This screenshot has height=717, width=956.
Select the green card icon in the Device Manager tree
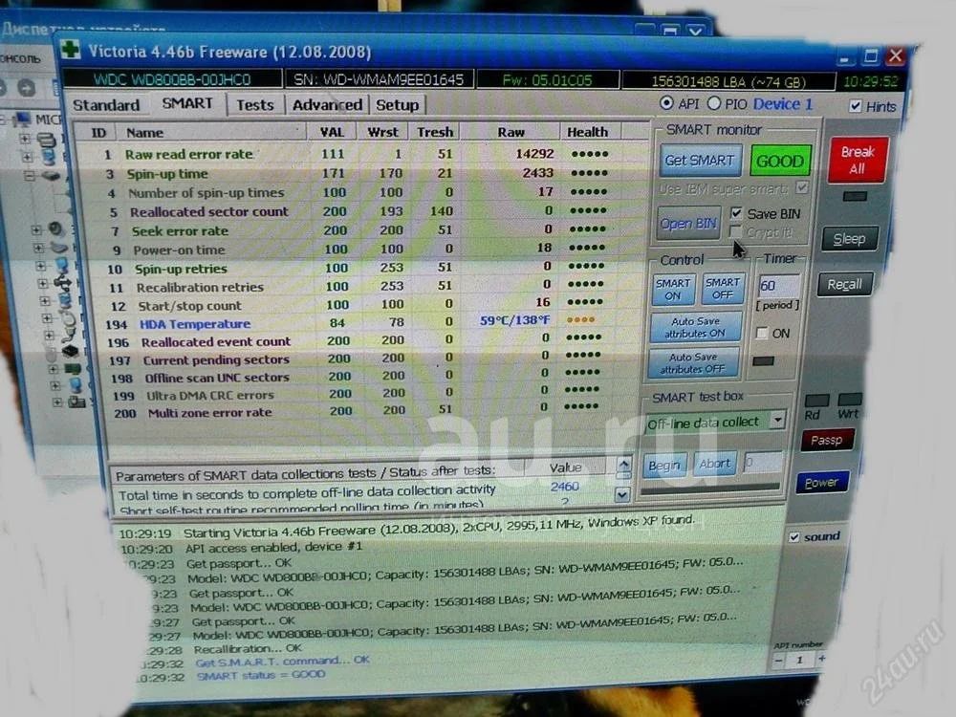pyautogui.click(x=72, y=368)
